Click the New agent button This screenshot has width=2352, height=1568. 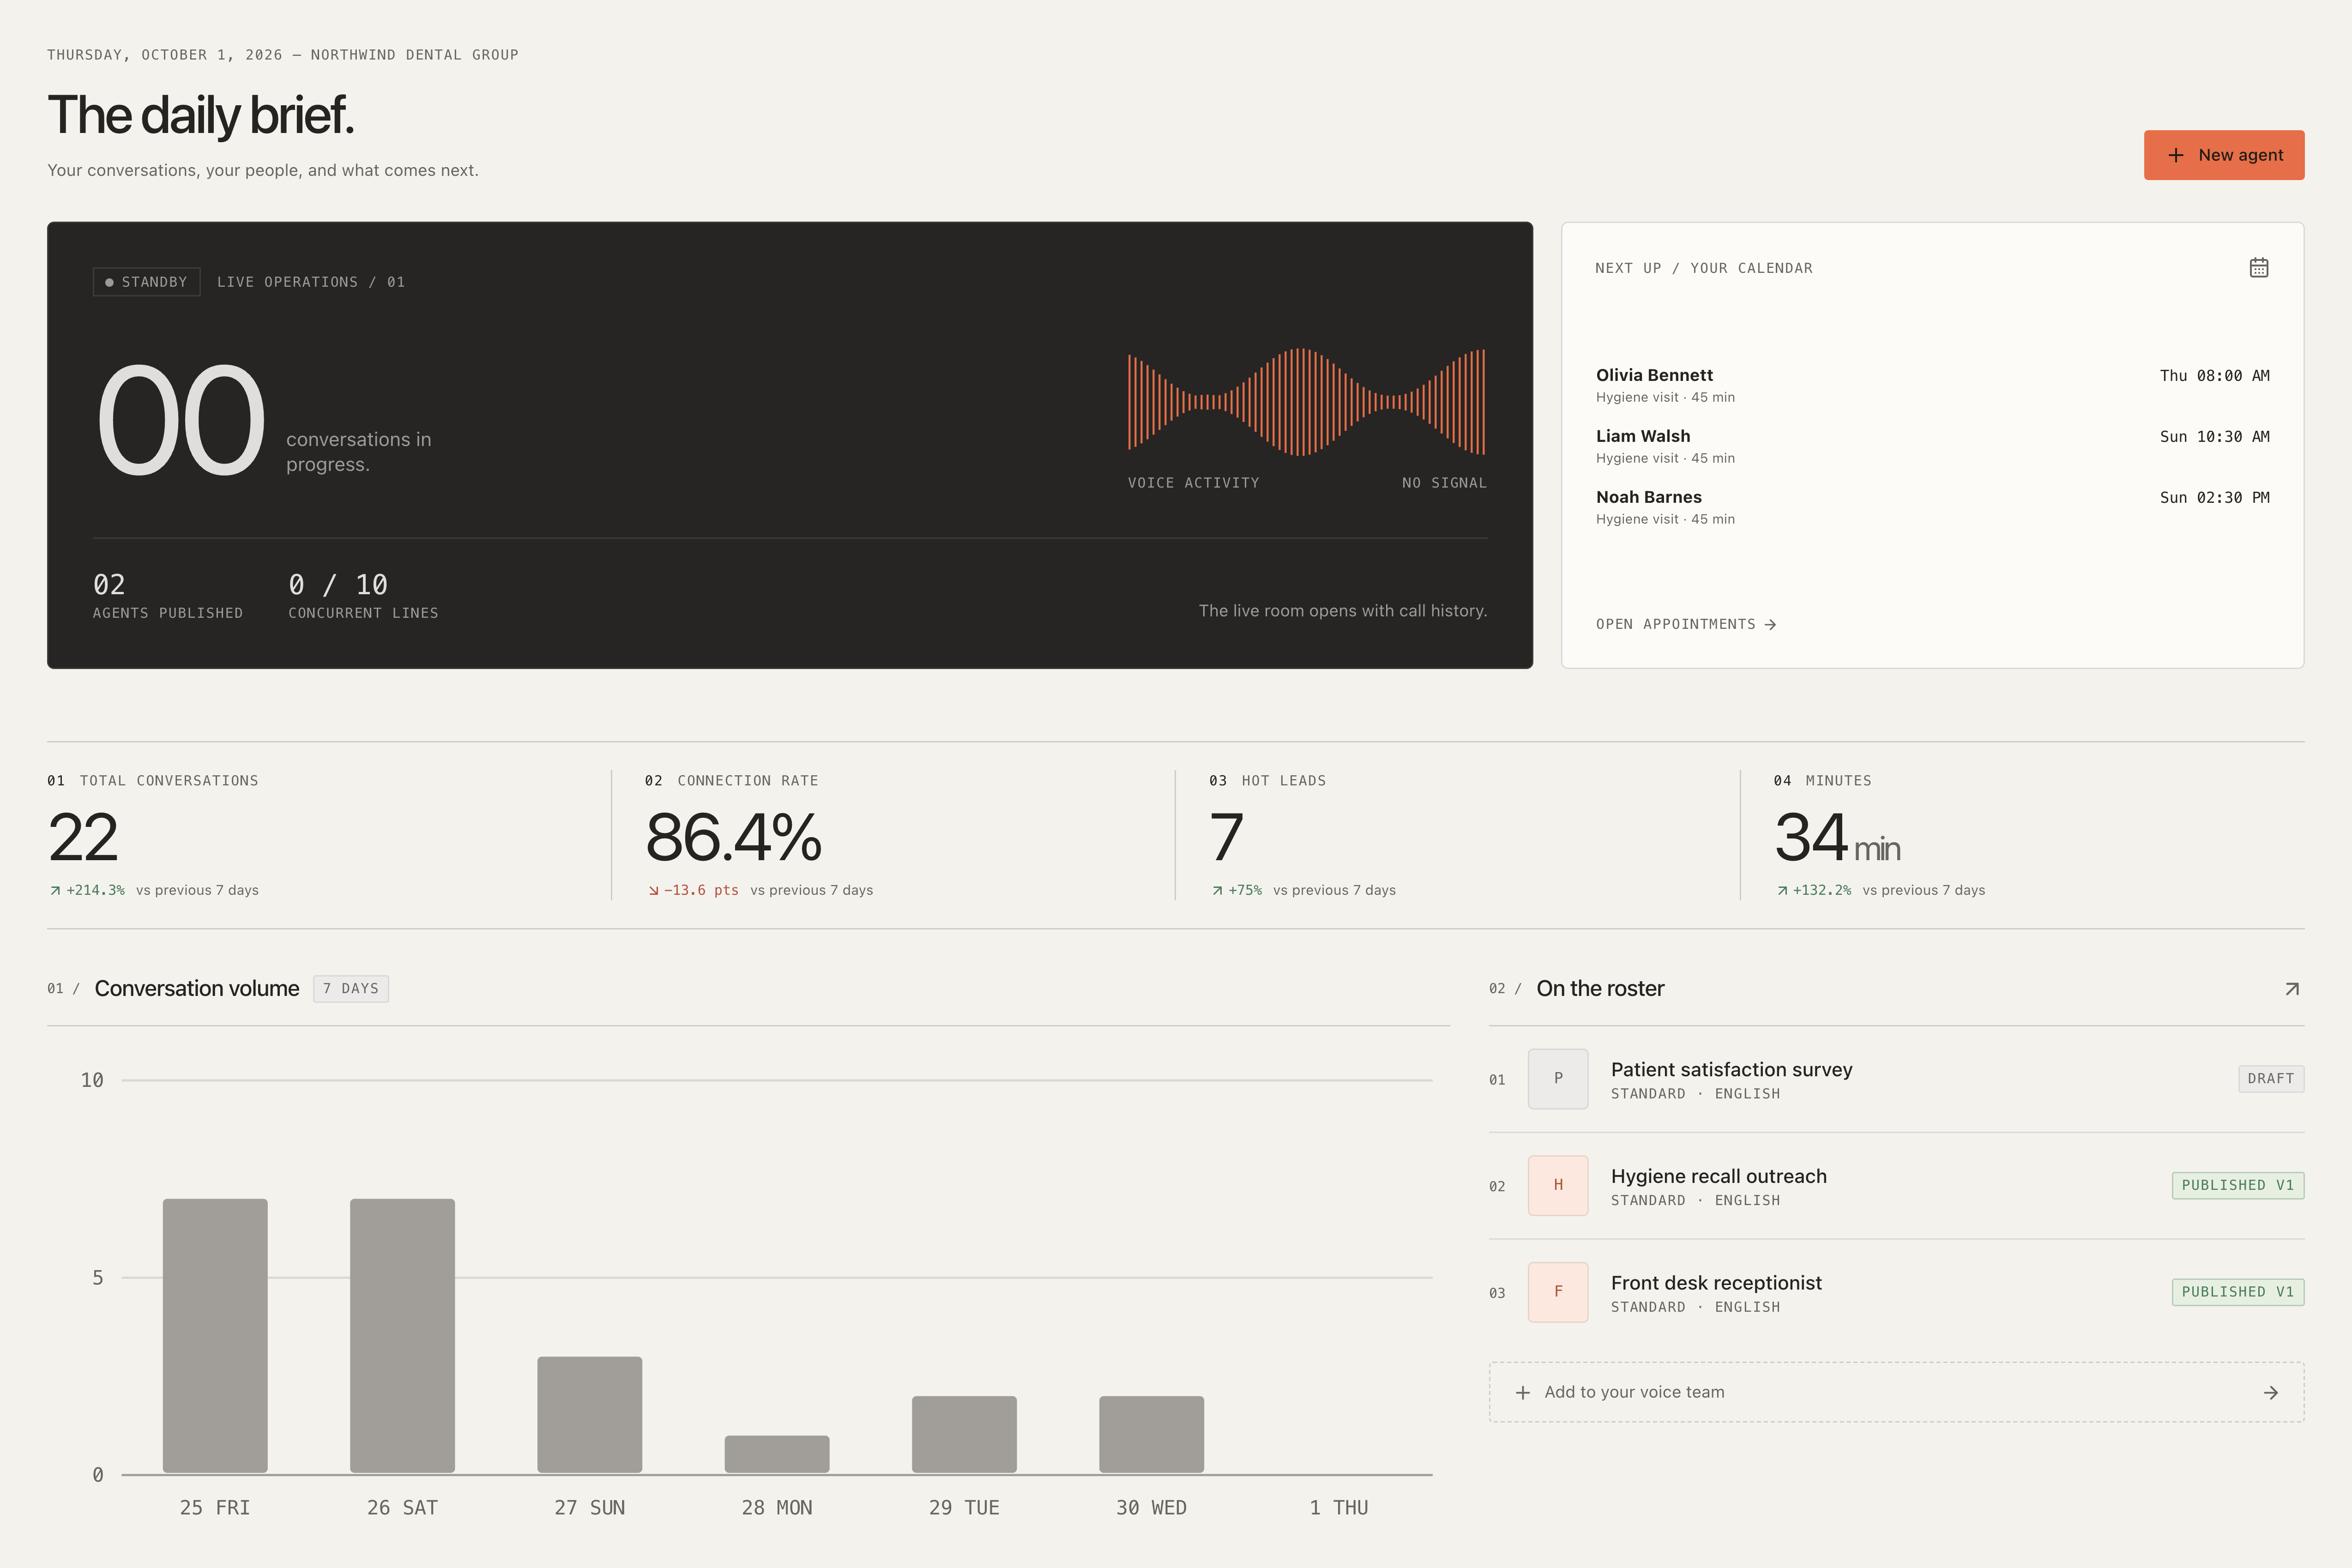click(x=2223, y=155)
